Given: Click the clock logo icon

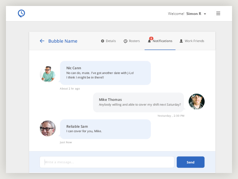Looking at the screenshot, I should [21, 13].
